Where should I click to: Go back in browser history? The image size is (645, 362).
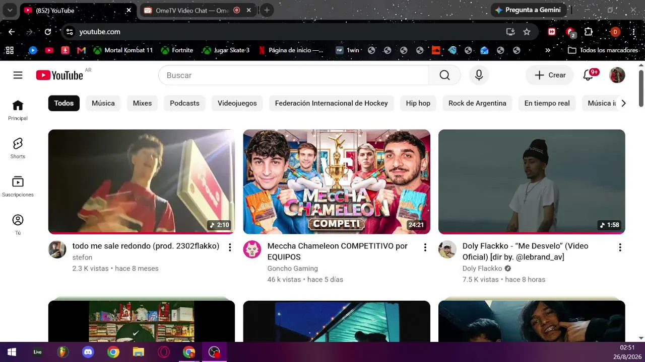tap(12, 32)
